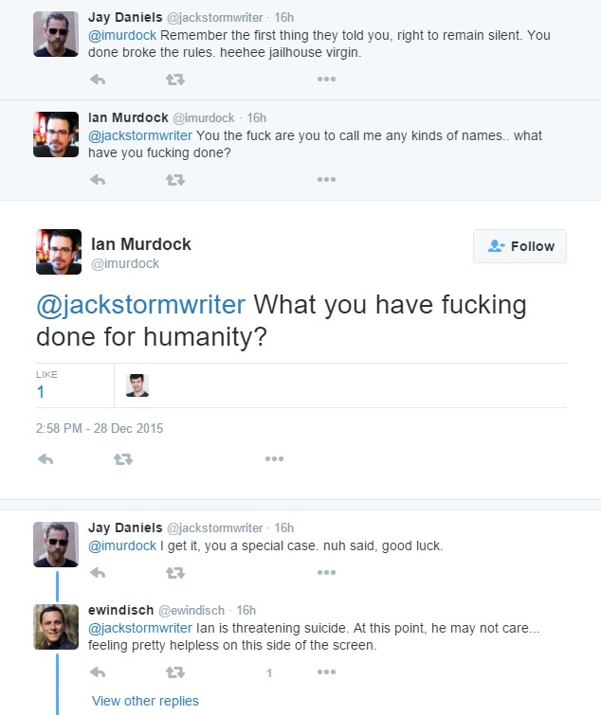Screen dimensions: 601x715
Task: Retweet Ian Murdock's 'call me names' tweet
Action: pyautogui.click(x=175, y=180)
